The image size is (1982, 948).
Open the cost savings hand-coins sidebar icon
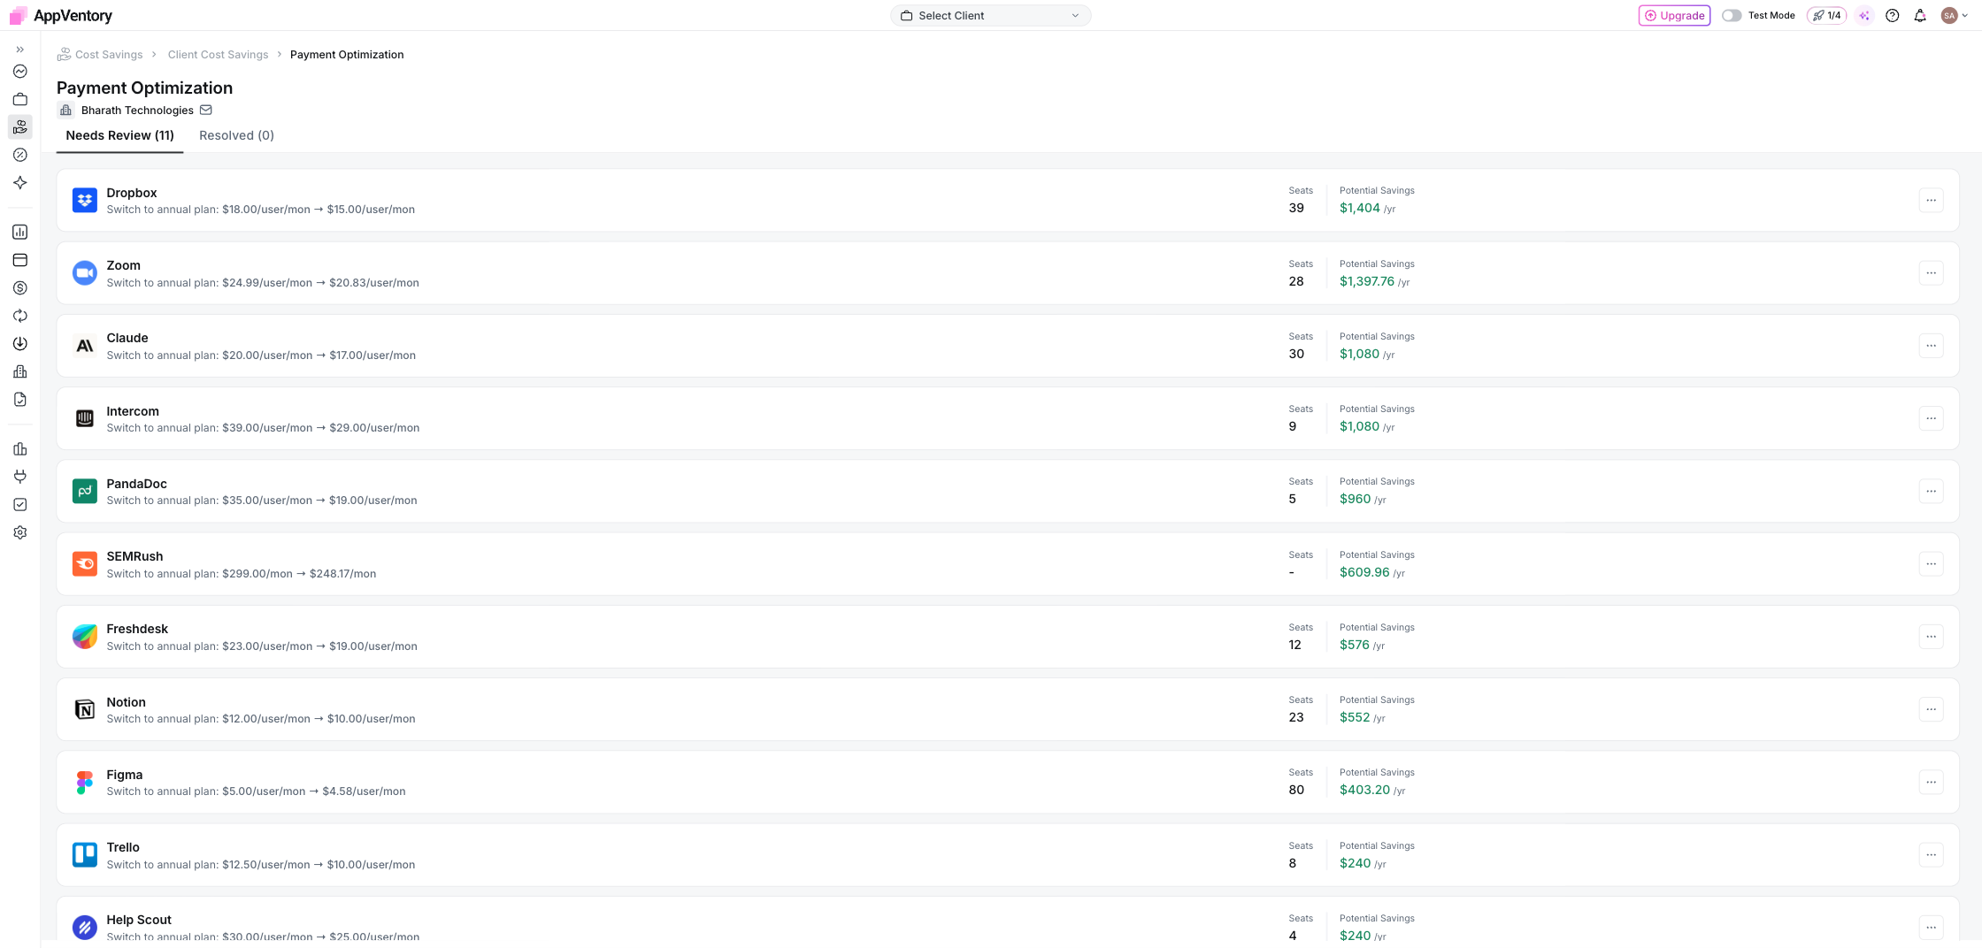(19, 127)
